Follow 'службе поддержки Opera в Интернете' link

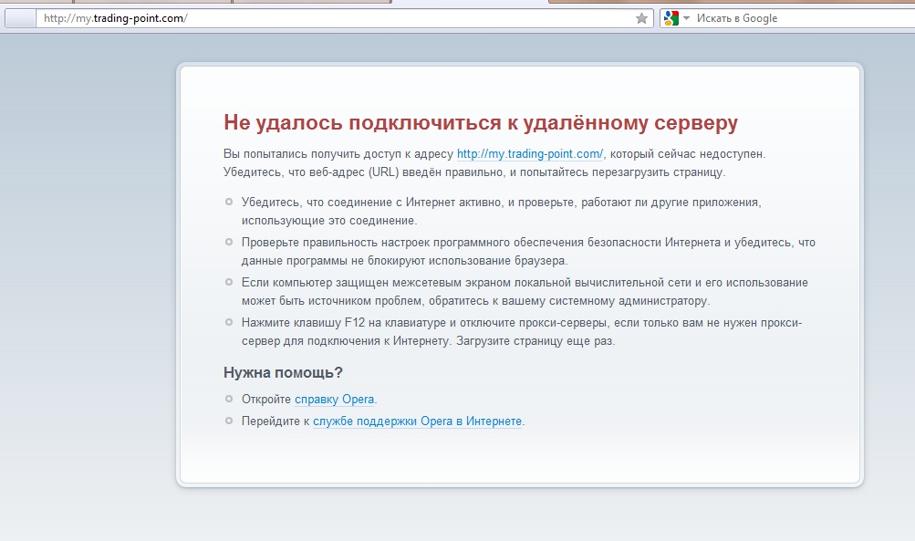[417, 421]
